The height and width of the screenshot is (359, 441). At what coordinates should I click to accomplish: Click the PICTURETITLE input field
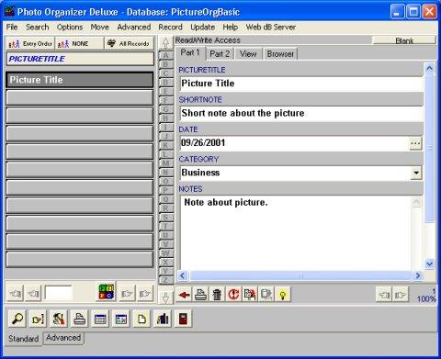tap(301, 84)
